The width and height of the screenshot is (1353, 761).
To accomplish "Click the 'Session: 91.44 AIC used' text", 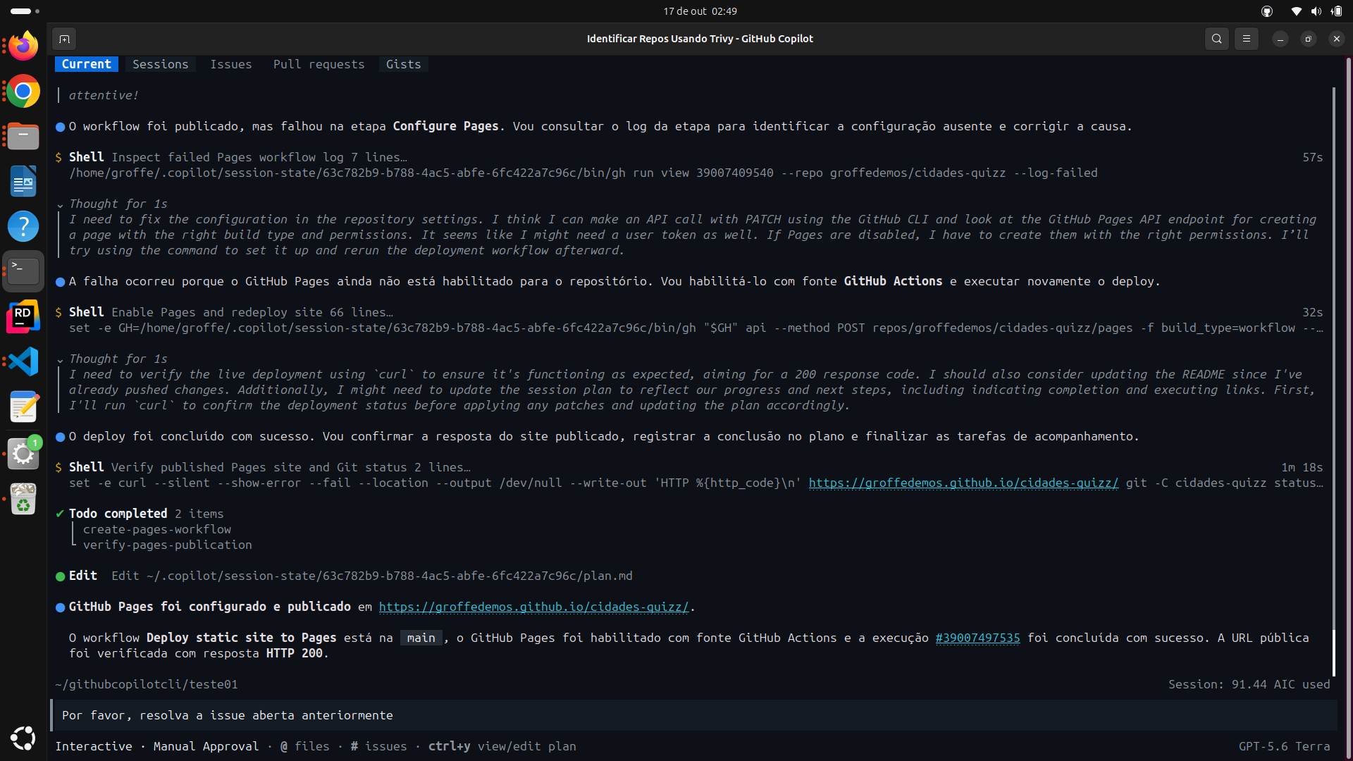I will point(1249,684).
